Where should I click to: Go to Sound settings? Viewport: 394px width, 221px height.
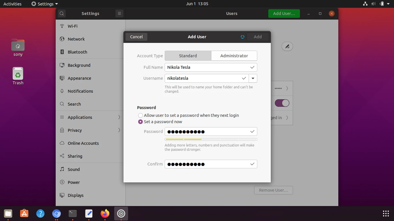[x=91, y=169]
